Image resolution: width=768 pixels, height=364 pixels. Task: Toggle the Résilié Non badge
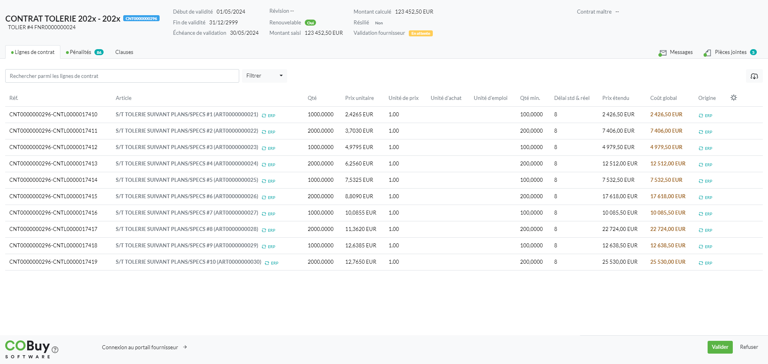point(379,23)
